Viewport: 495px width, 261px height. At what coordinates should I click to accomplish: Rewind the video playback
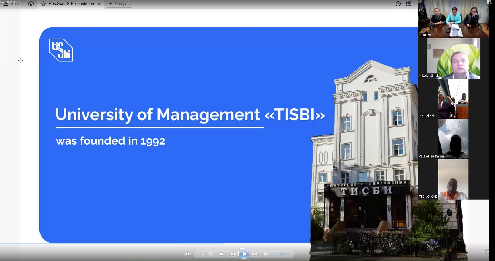click(x=233, y=254)
